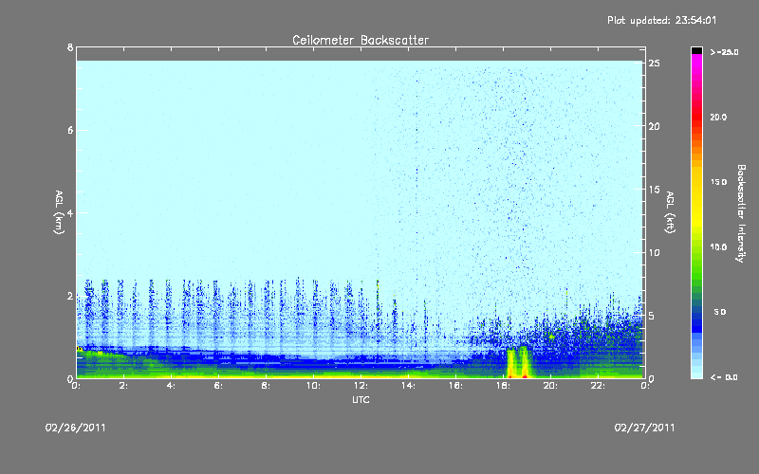This screenshot has height=474, width=759.
Task: Click the "15.0" colorbar tick label
Action: tap(718, 182)
